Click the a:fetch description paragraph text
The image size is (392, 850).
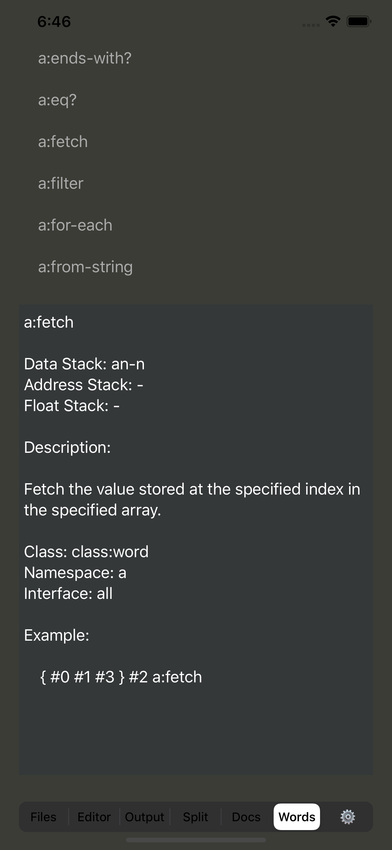point(192,499)
